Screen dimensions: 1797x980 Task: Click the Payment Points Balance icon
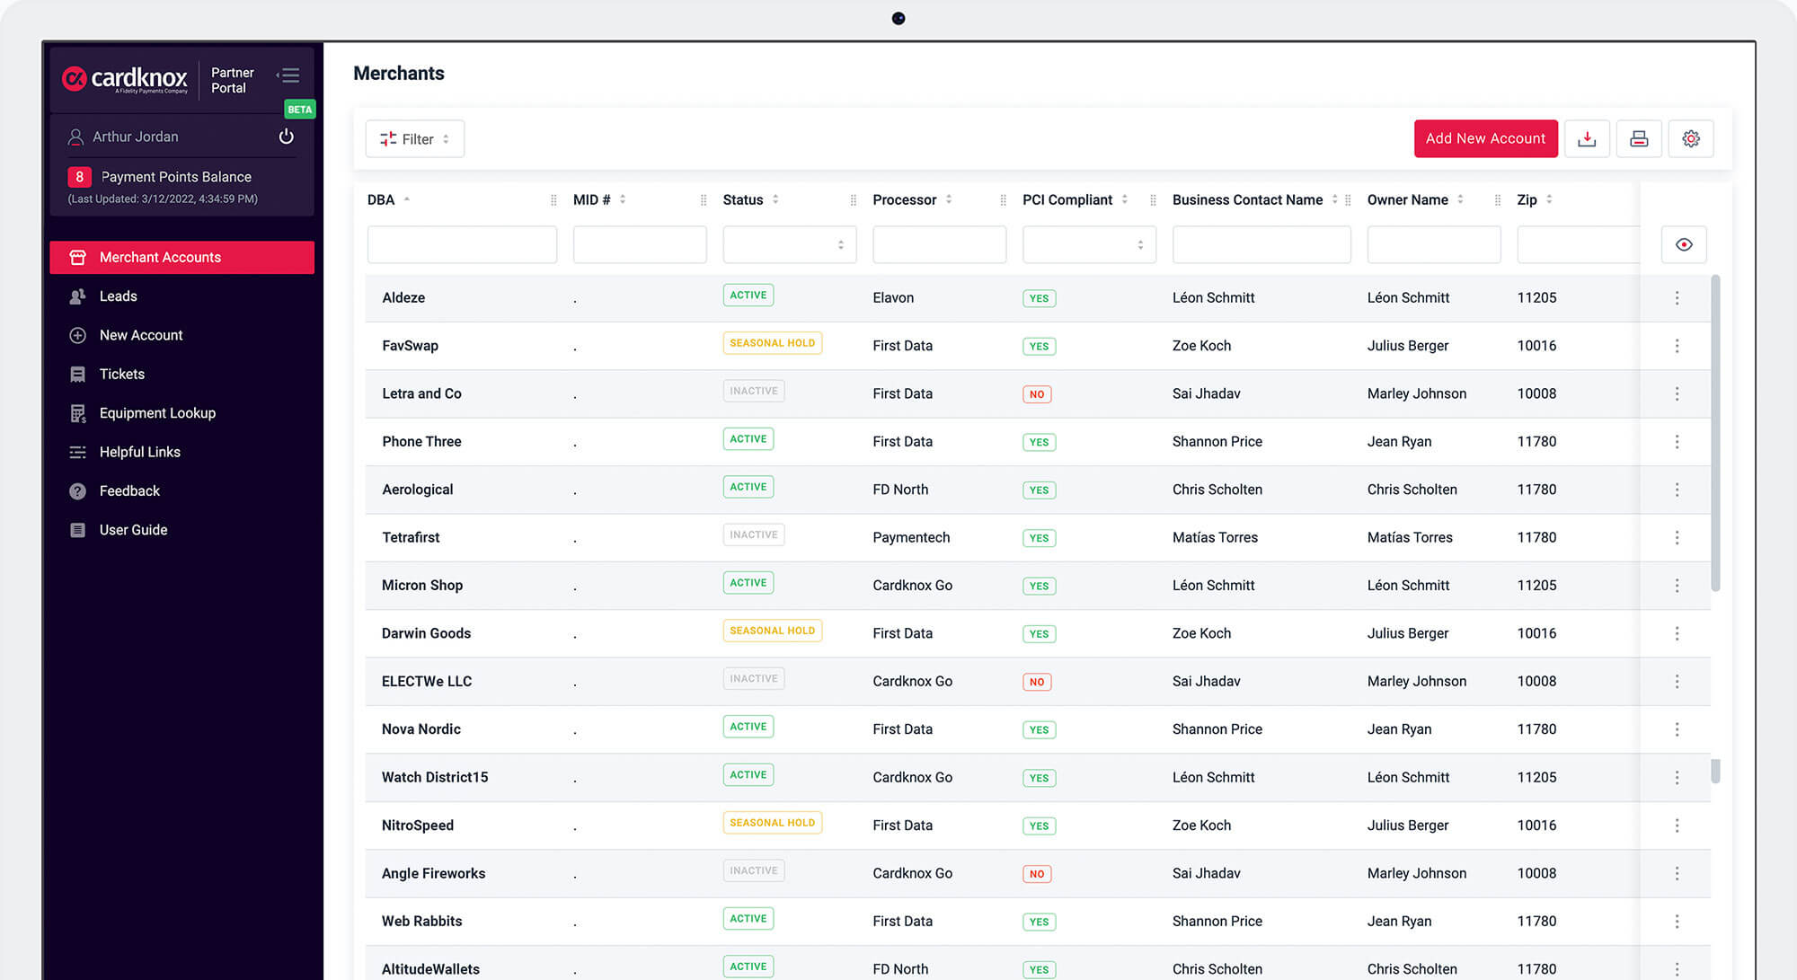[78, 176]
